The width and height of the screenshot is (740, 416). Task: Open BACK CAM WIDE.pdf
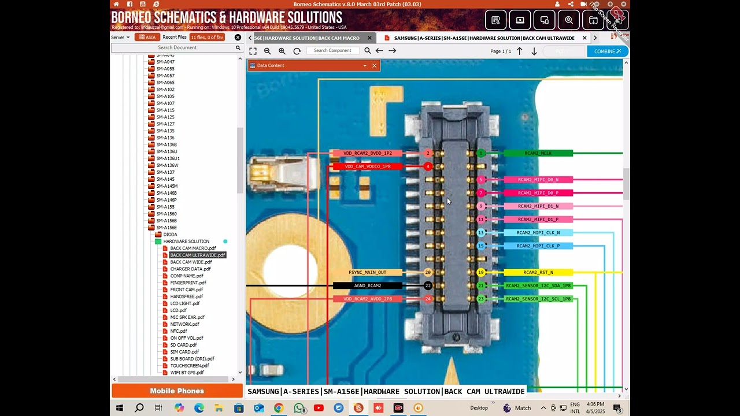pyautogui.click(x=191, y=262)
